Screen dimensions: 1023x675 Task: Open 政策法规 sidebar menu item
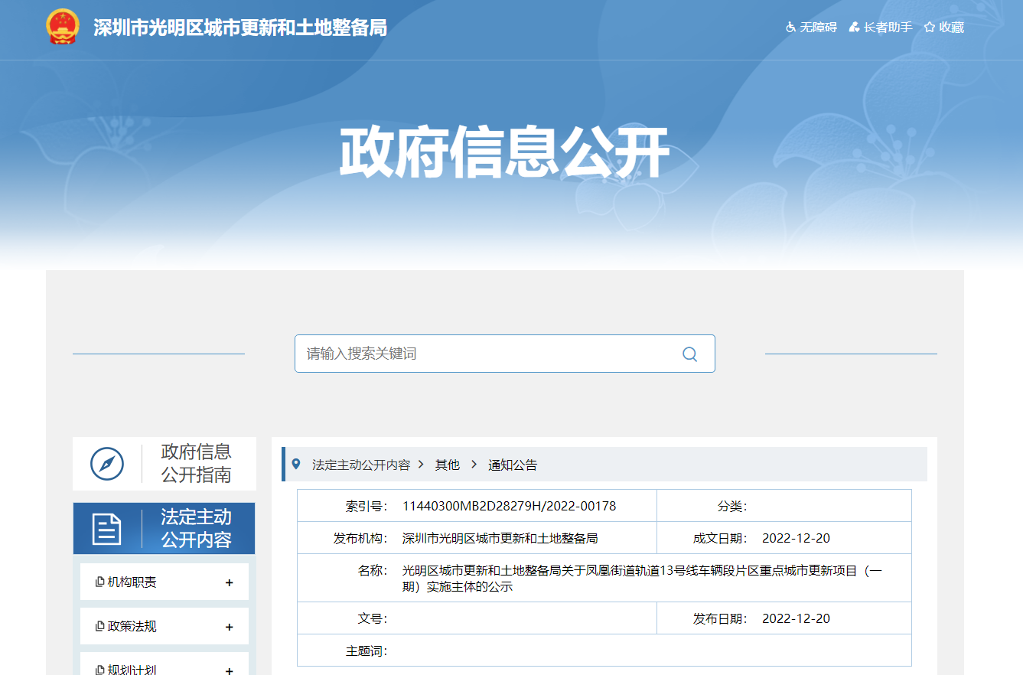click(x=132, y=626)
